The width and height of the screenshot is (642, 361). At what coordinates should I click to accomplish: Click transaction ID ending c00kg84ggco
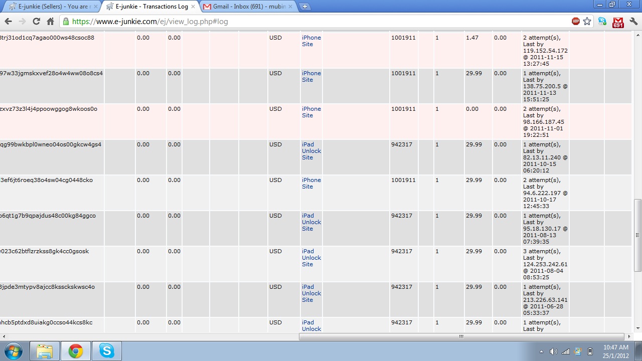[x=48, y=216]
